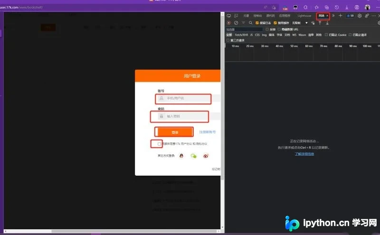Click the register new account link
Image resolution: width=380 pixels, height=235 pixels.
(208, 132)
